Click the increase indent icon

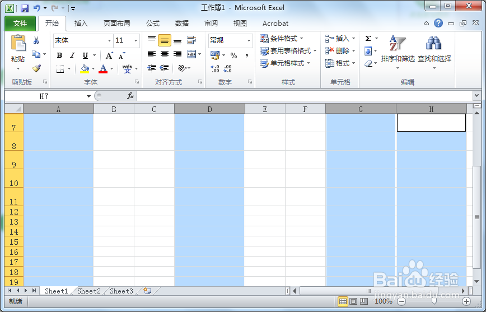(165, 68)
